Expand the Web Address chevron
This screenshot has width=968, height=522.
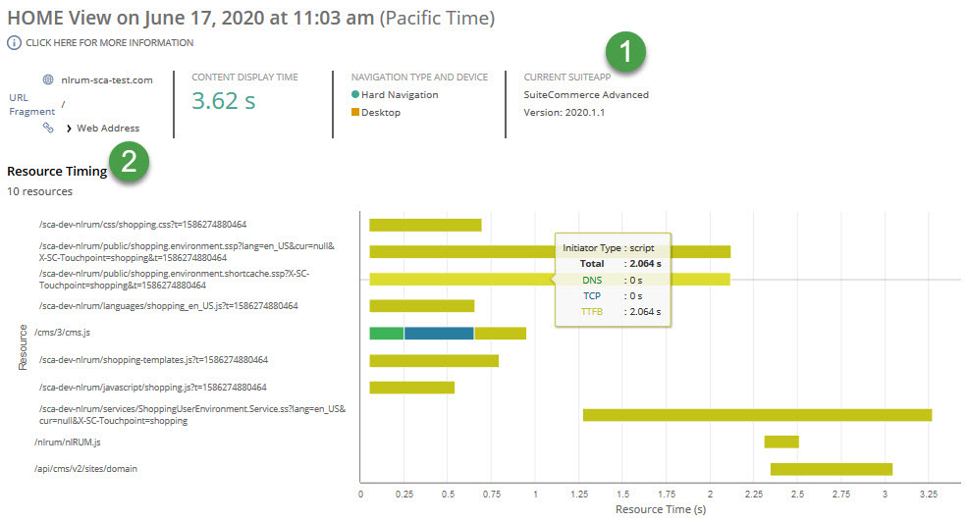tap(69, 129)
